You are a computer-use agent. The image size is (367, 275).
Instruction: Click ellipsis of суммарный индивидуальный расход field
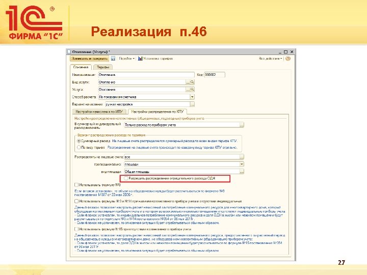242,125
